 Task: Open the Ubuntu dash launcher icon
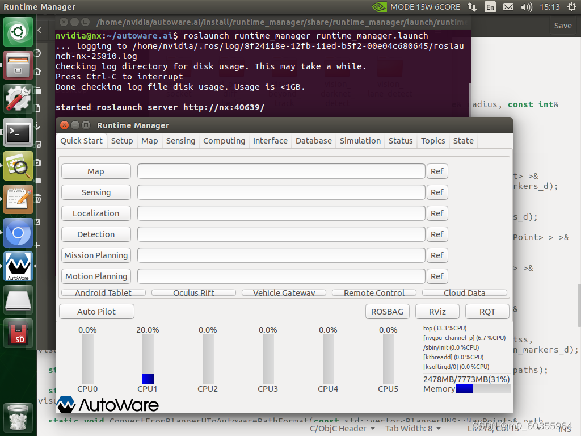(18, 32)
